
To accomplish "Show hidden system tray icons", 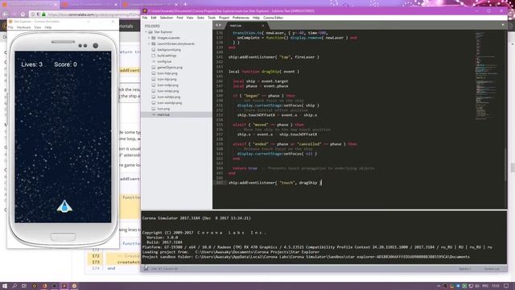I will click(x=439, y=286).
